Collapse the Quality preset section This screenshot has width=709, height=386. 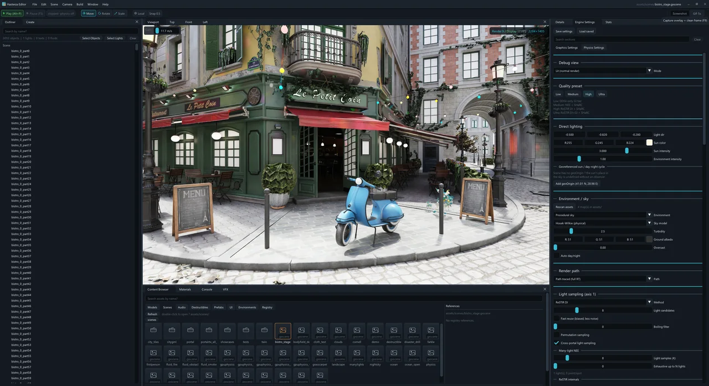tap(570, 86)
